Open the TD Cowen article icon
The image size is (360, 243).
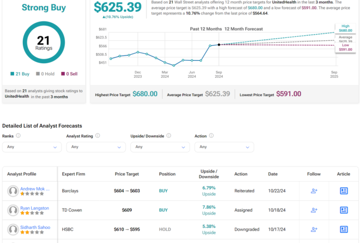(343, 210)
